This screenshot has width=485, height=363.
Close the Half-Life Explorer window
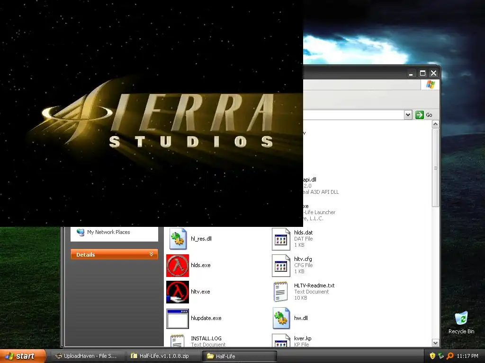point(434,73)
